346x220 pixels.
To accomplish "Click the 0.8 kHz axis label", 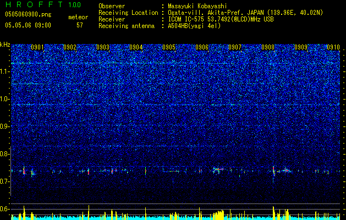I will coord(4,154).
